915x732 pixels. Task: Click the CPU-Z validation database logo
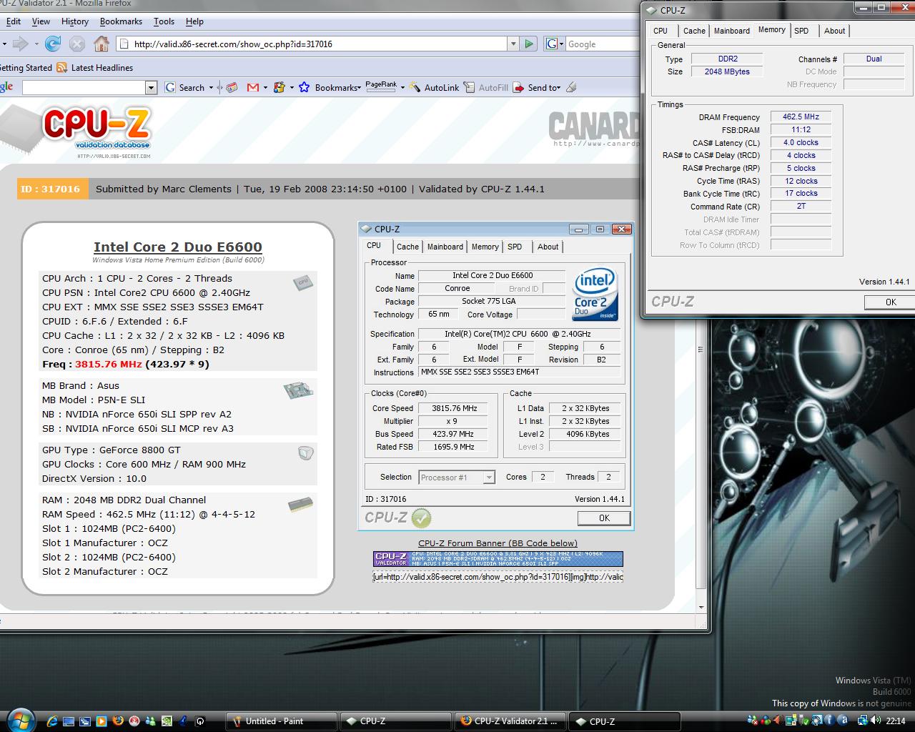point(96,132)
